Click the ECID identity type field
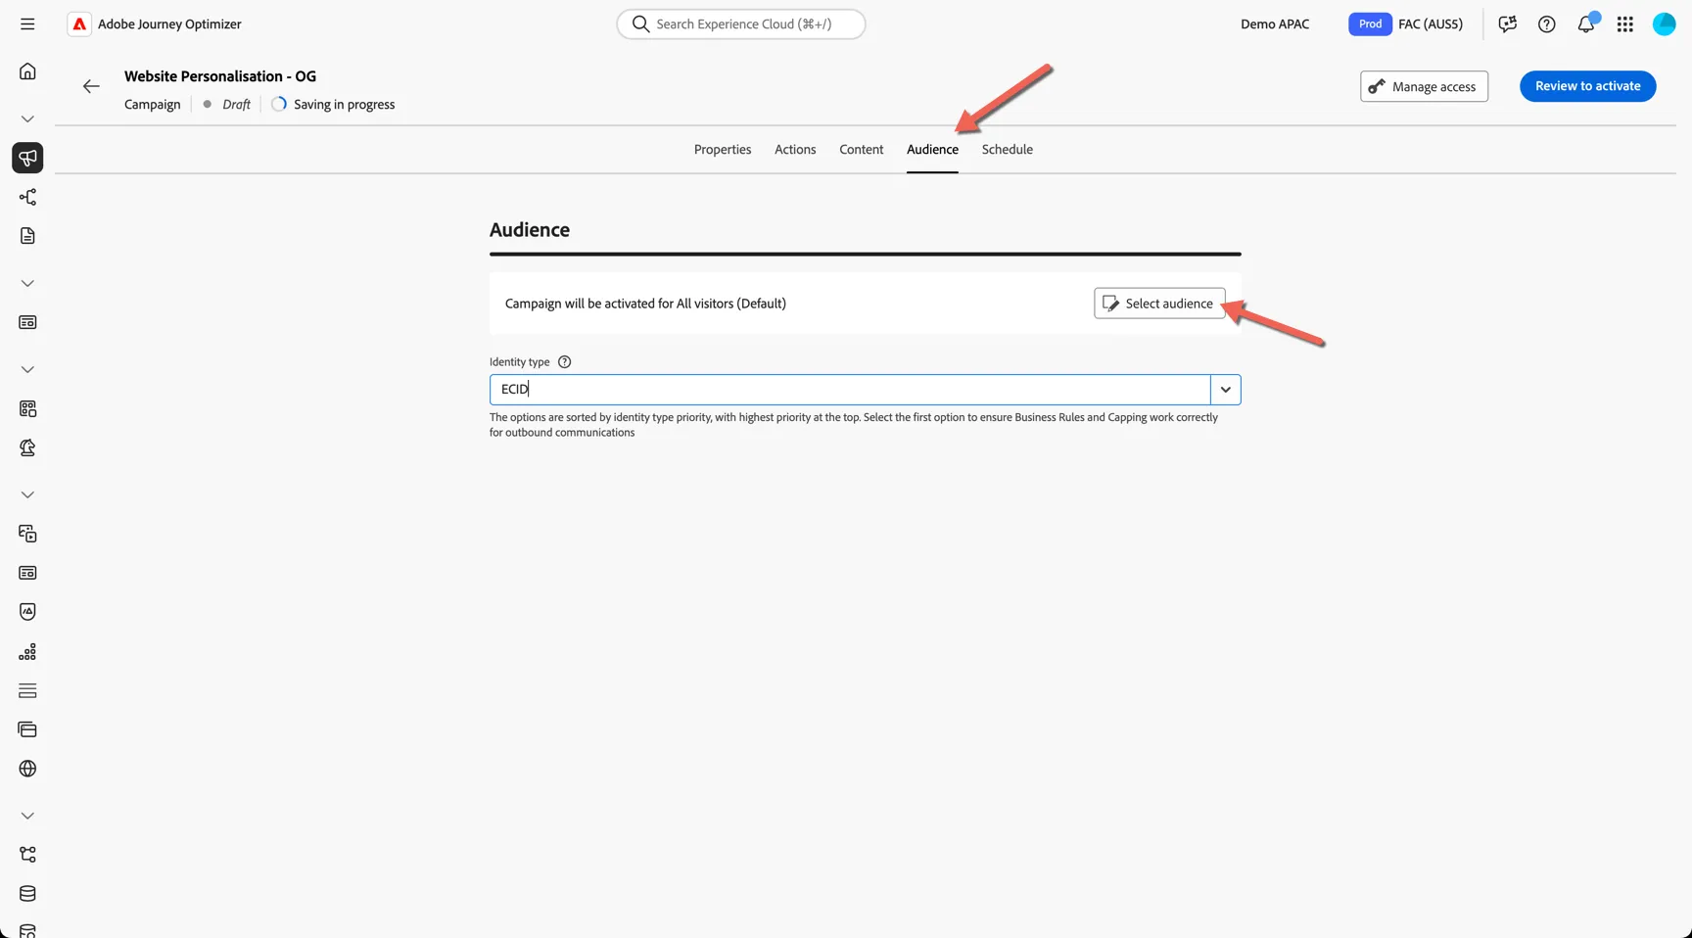 (x=850, y=390)
